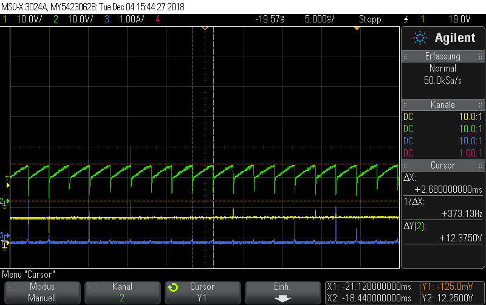Click the yellow DC 10.0:1 channel row

pyautogui.click(x=443, y=116)
